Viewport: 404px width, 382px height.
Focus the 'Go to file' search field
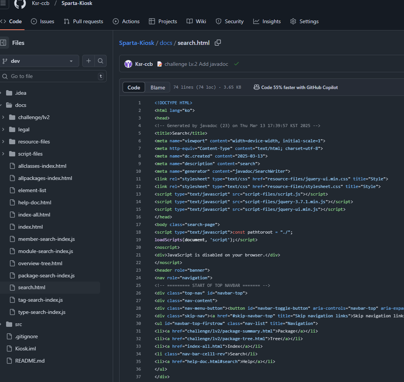(x=53, y=76)
